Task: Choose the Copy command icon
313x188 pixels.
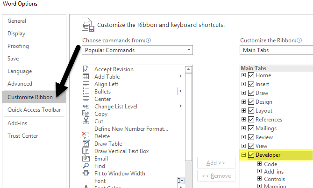Action: (86, 114)
